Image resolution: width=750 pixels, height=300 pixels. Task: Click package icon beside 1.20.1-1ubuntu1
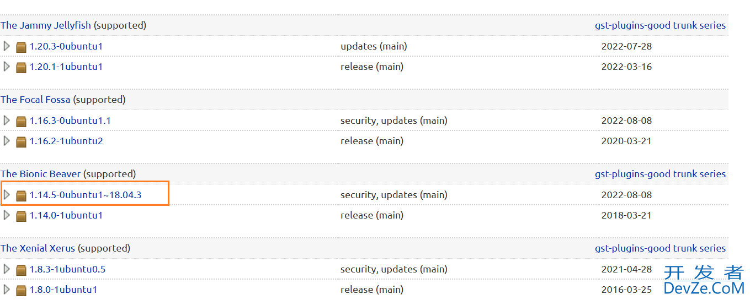click(x=22, y=67)
